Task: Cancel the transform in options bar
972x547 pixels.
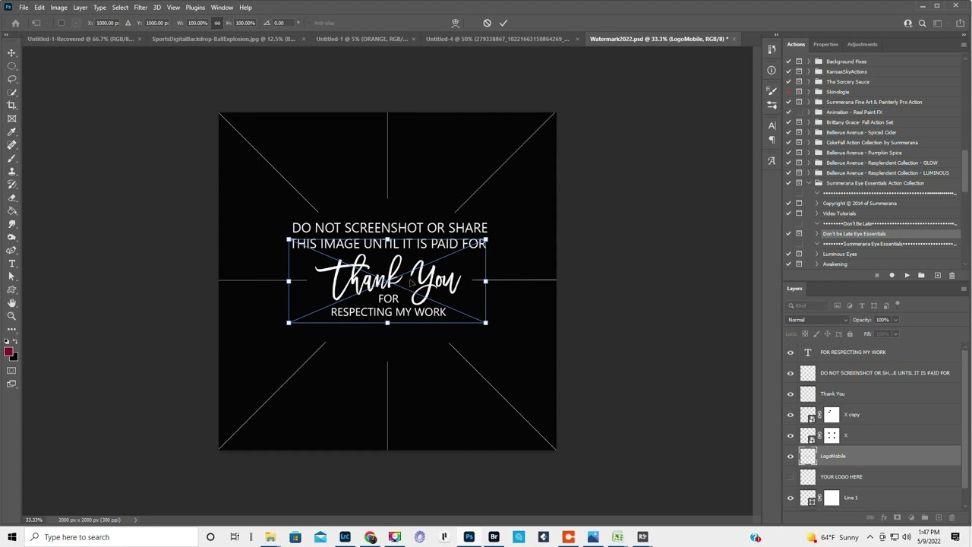Action: click(x=487, y=23)
